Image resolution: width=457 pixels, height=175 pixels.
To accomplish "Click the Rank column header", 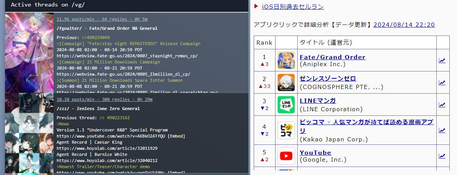I will tap(264, 42).
